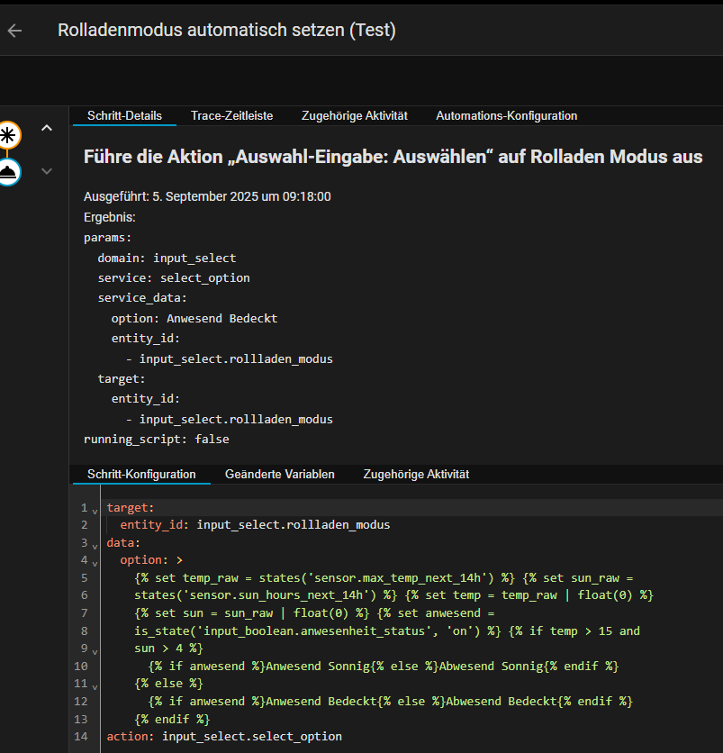This screenshot has width=723, height=753.
Task: Show the Geänderte Variablen tab
Action: pos(279,474)
